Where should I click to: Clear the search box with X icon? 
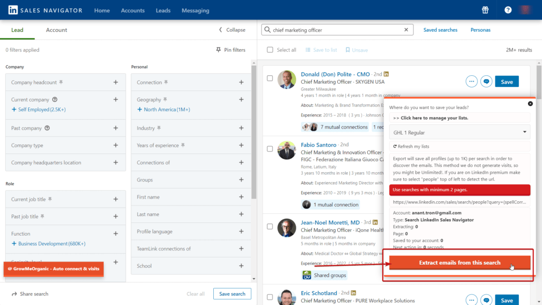[406, 30]
